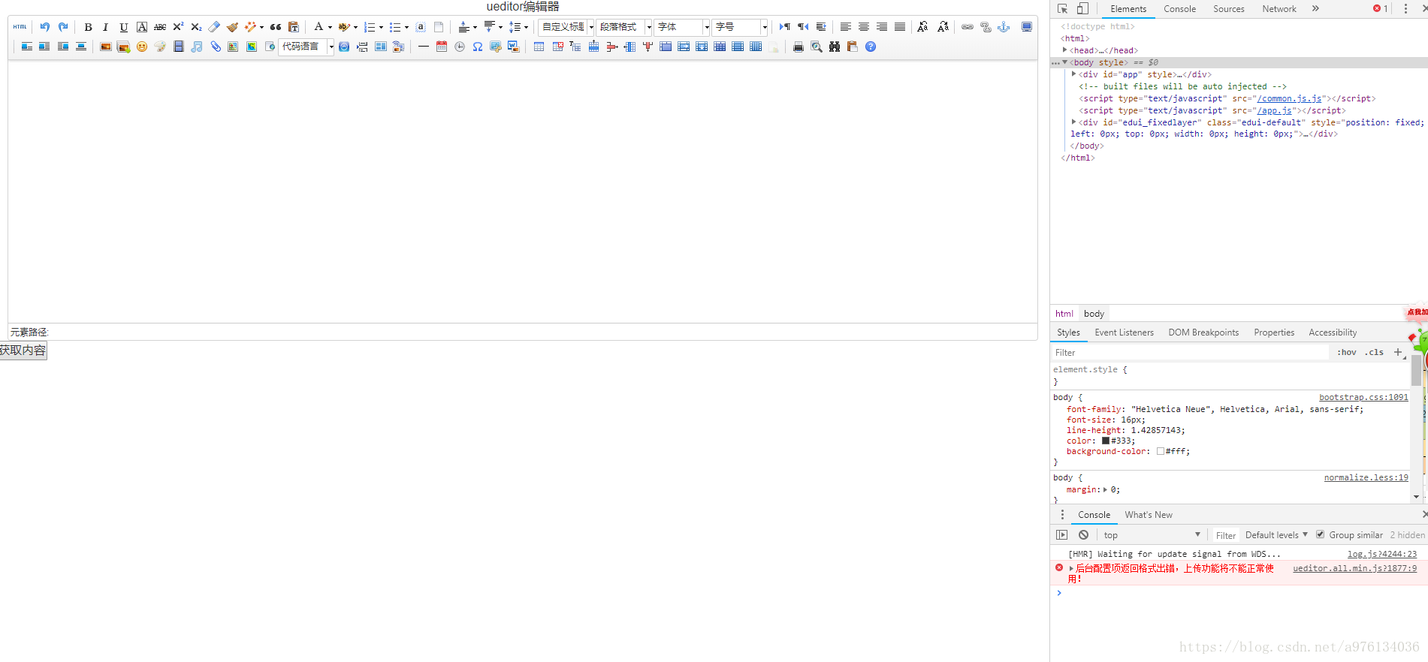
Task: Toggle editor fullscreen monitor icon
Action: (1027, 27)
